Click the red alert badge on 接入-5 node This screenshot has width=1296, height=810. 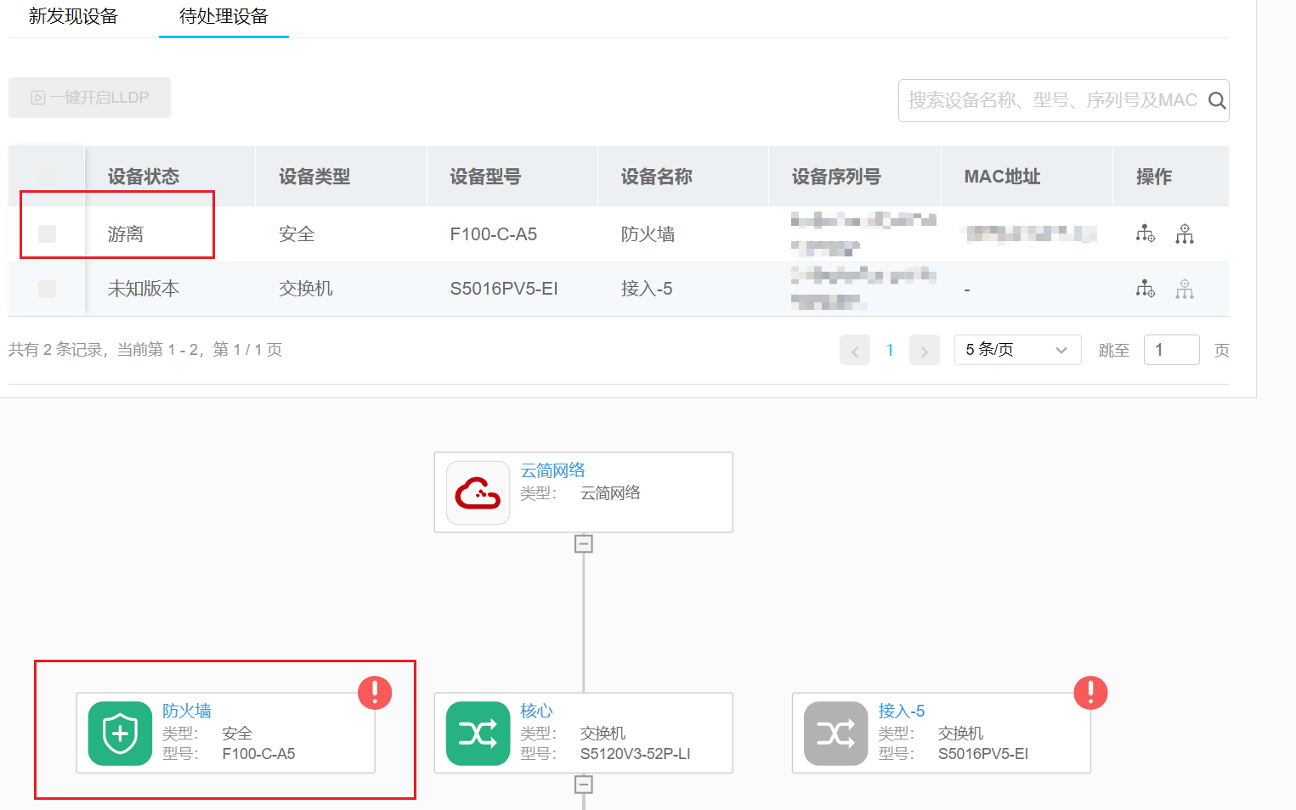pyautogui.click(x=1090, y=692)
